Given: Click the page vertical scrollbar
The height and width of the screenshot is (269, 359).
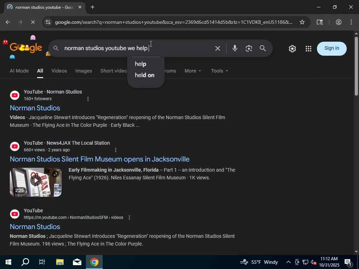Looking at the screenshot, I should (356, 66).
